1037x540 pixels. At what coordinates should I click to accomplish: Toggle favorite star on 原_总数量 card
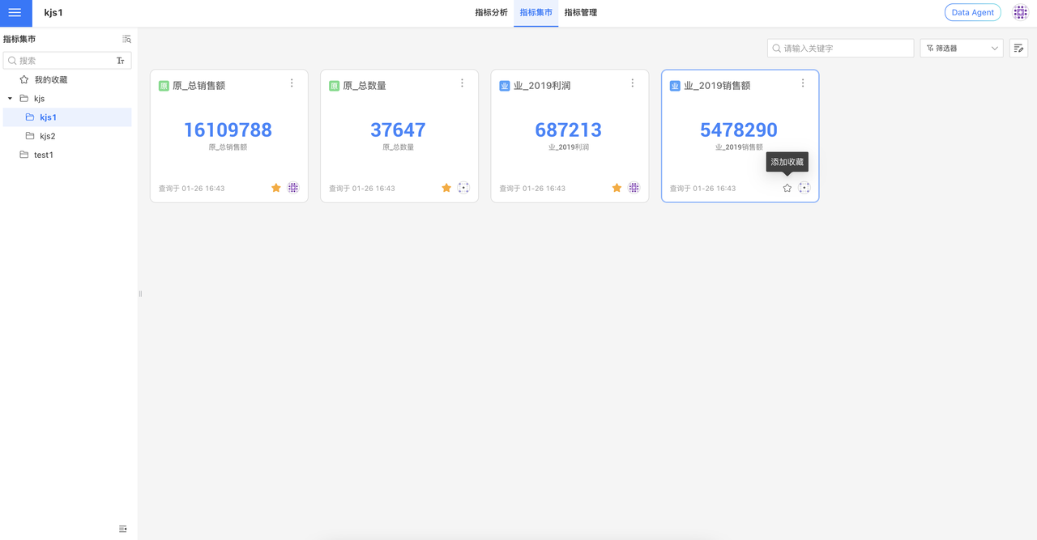click(446, 188)
